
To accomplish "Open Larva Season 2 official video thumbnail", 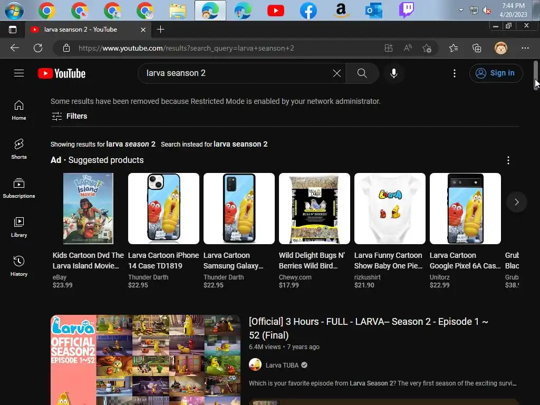I will (x=145, y=360).
